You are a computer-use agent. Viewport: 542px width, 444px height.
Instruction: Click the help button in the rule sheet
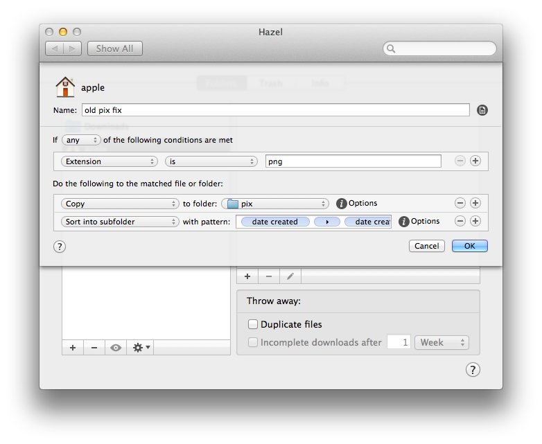pyautogui.click(x=60, y=247)
